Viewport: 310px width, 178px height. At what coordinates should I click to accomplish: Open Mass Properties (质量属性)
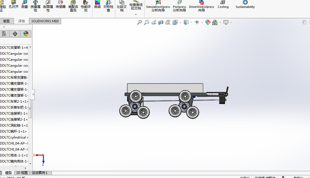click(36, 6)
